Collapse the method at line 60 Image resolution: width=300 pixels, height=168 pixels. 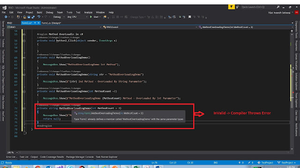point(24,57)
